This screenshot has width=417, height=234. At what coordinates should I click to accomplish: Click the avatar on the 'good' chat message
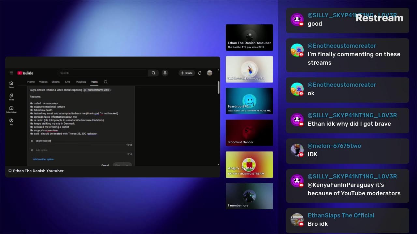pyautogui.click(x=297, y=19)
